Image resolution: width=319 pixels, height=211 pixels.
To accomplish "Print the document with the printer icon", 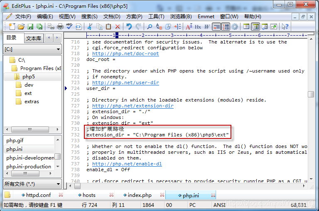I will (60, 27).
